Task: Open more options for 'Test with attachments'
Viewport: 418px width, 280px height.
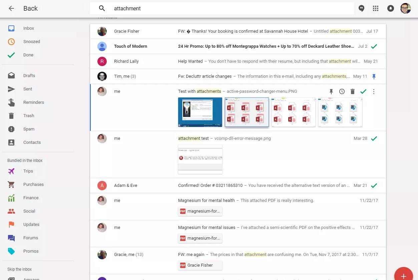Action: 374,91
